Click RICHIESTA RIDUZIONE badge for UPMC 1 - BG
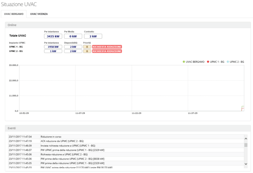Screen dimensions: 253x173 [107, 47]
